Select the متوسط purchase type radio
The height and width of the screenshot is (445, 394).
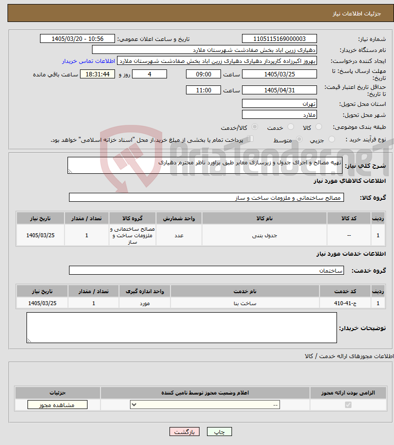point(299,139)
